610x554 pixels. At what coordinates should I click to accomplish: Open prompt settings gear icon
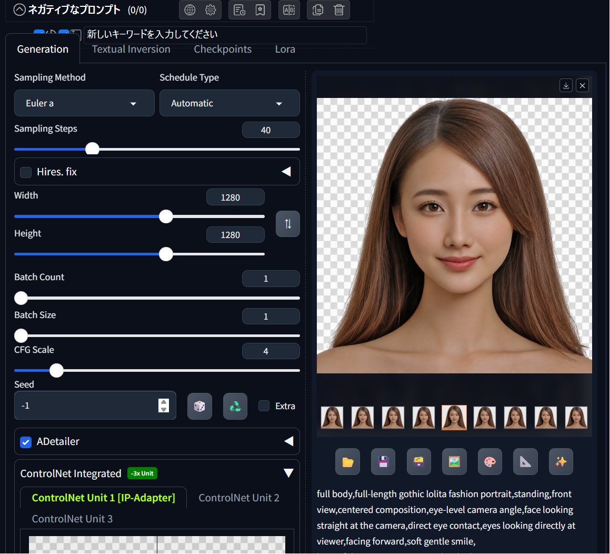coord(211,9)
